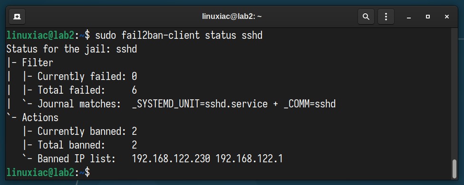
Task: Click the 'Status for the jail: sshd' line
Action: [x=72, y=49]
